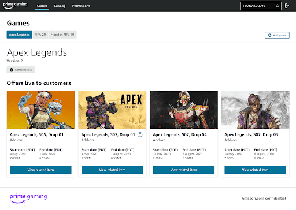Click help icon beside S07, Drop 01
296x210 pixels.
140,134
